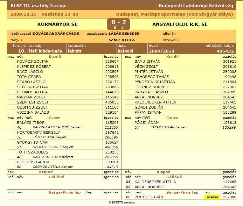Select player RÁCZ LÁSZLÓ

point(30,72)
